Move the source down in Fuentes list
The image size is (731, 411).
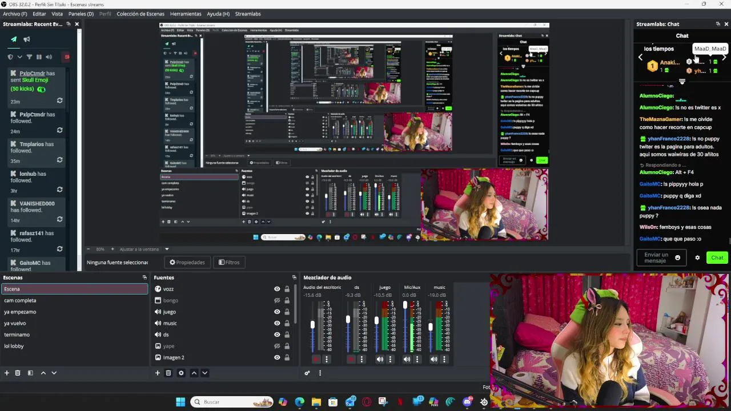(x=204, y=373)
